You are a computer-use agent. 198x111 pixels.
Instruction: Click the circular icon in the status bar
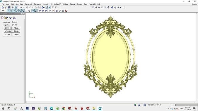135,105
